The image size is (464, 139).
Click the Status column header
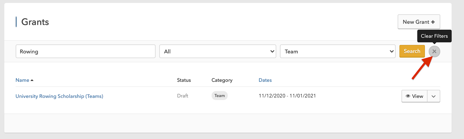coord(184,80)
